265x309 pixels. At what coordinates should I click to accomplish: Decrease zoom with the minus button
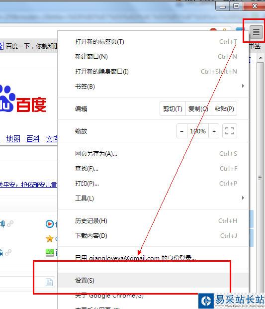pyautogui.click(x=181, y=131)
